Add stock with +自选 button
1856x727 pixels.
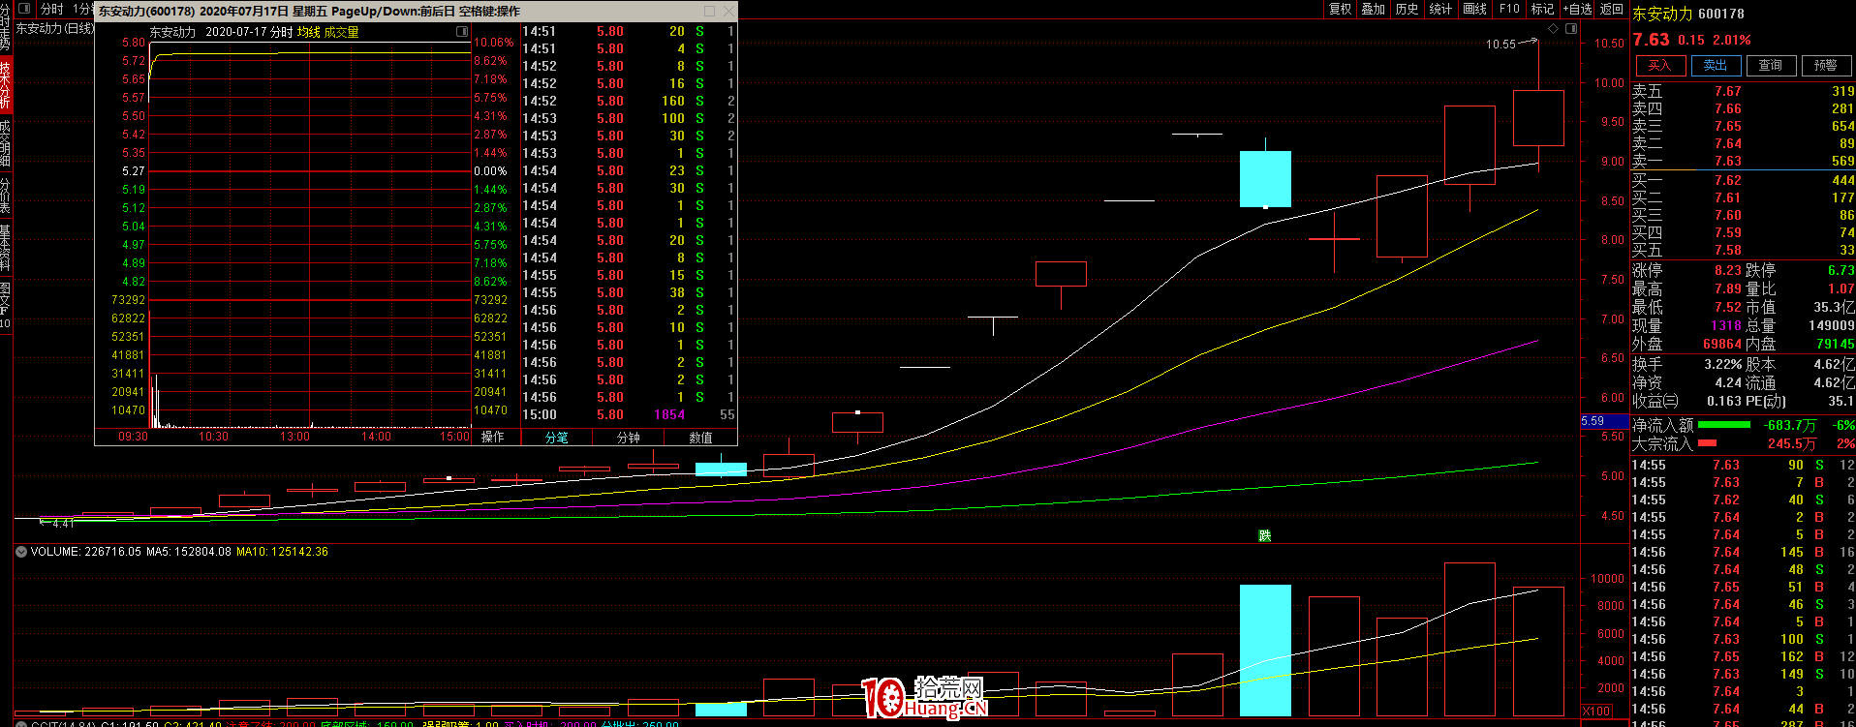point(1577,9)
